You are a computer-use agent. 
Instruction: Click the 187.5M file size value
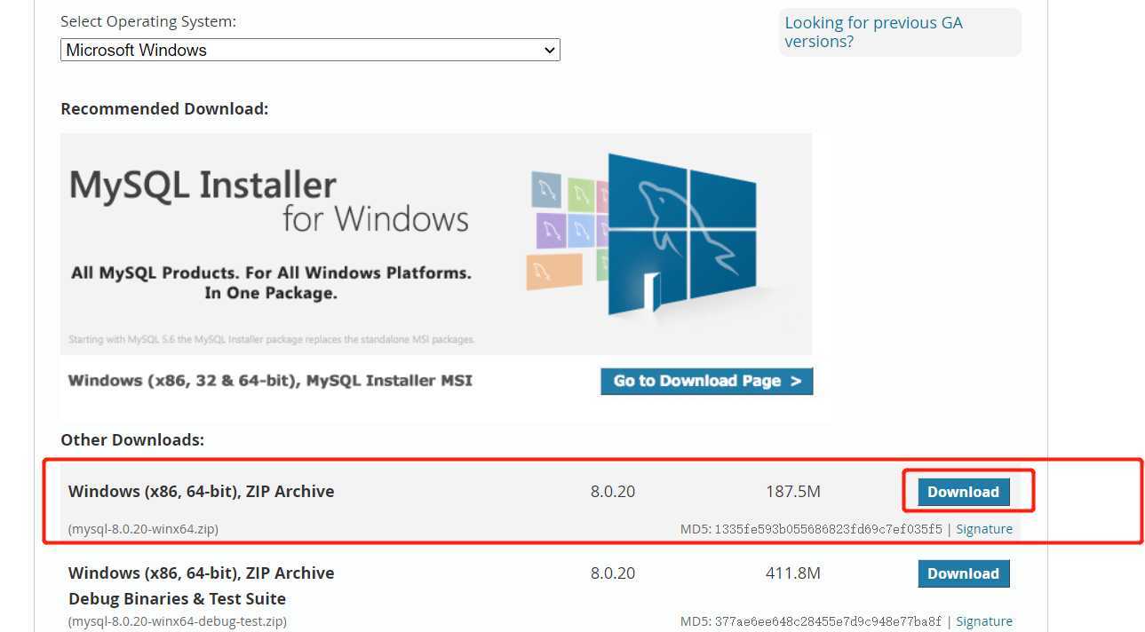tap(793, 492)
